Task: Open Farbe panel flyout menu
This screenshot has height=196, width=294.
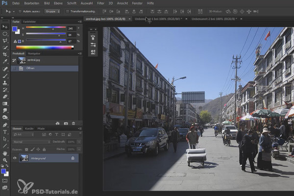Action: 80,22
